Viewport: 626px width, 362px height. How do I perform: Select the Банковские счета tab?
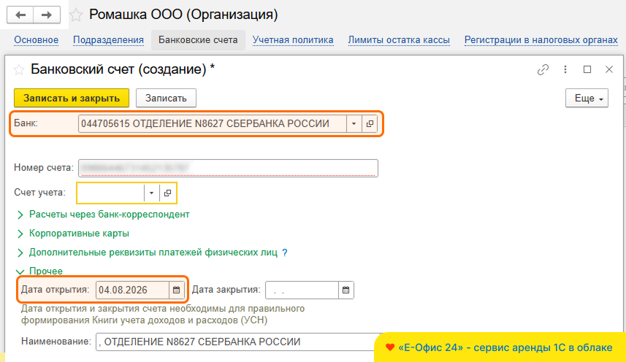pos(198,40)
